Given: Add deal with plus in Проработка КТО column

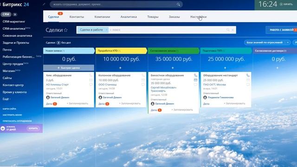Looking at the screenshot, I should (x=120, y=68).
